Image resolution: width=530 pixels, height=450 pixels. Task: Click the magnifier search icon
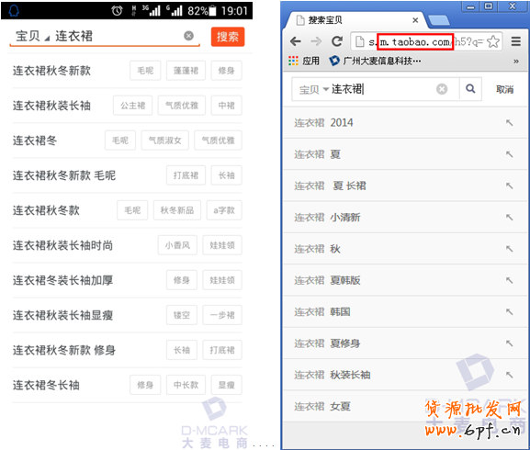pyautogui.click(x=470, y=89)
